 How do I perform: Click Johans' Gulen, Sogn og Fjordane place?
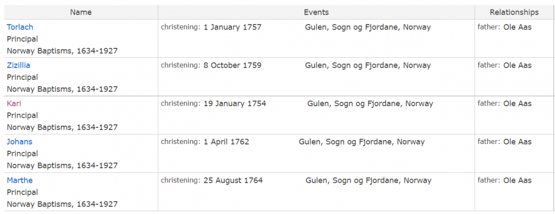[x=362, y=142]
